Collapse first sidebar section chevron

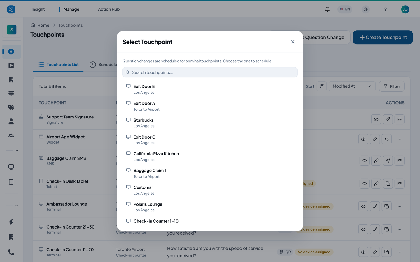click(x=17, y=151)
